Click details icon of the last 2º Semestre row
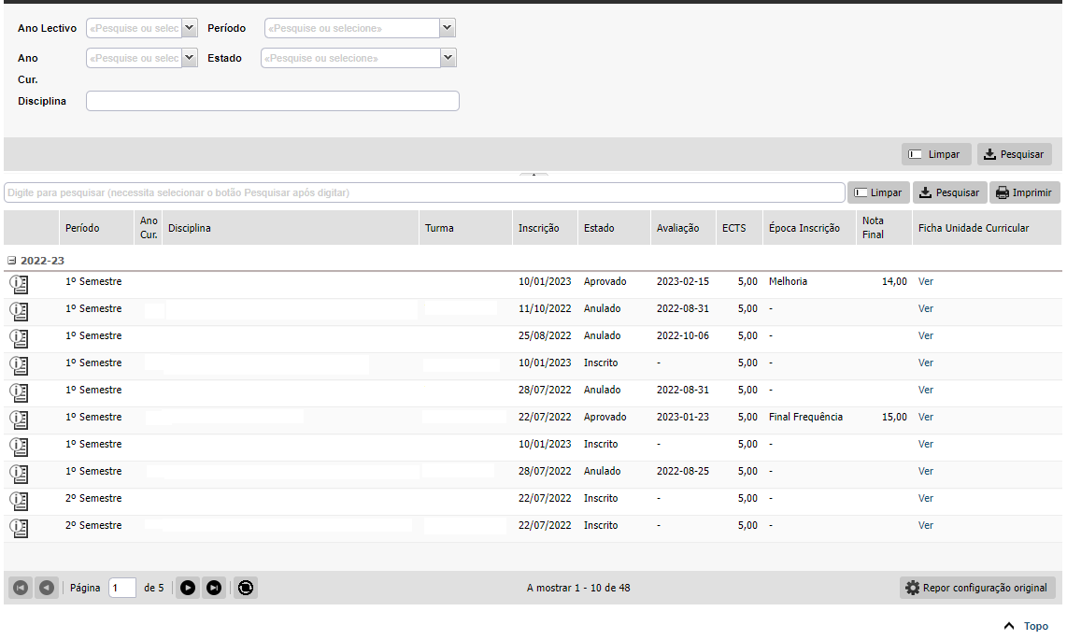 pyautogui.click(x=18, y=526)
